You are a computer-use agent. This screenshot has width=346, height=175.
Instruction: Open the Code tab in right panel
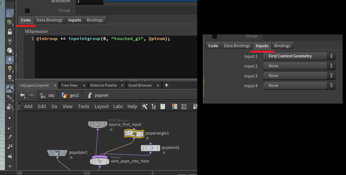pyautogui.click(x=213, y=46)
